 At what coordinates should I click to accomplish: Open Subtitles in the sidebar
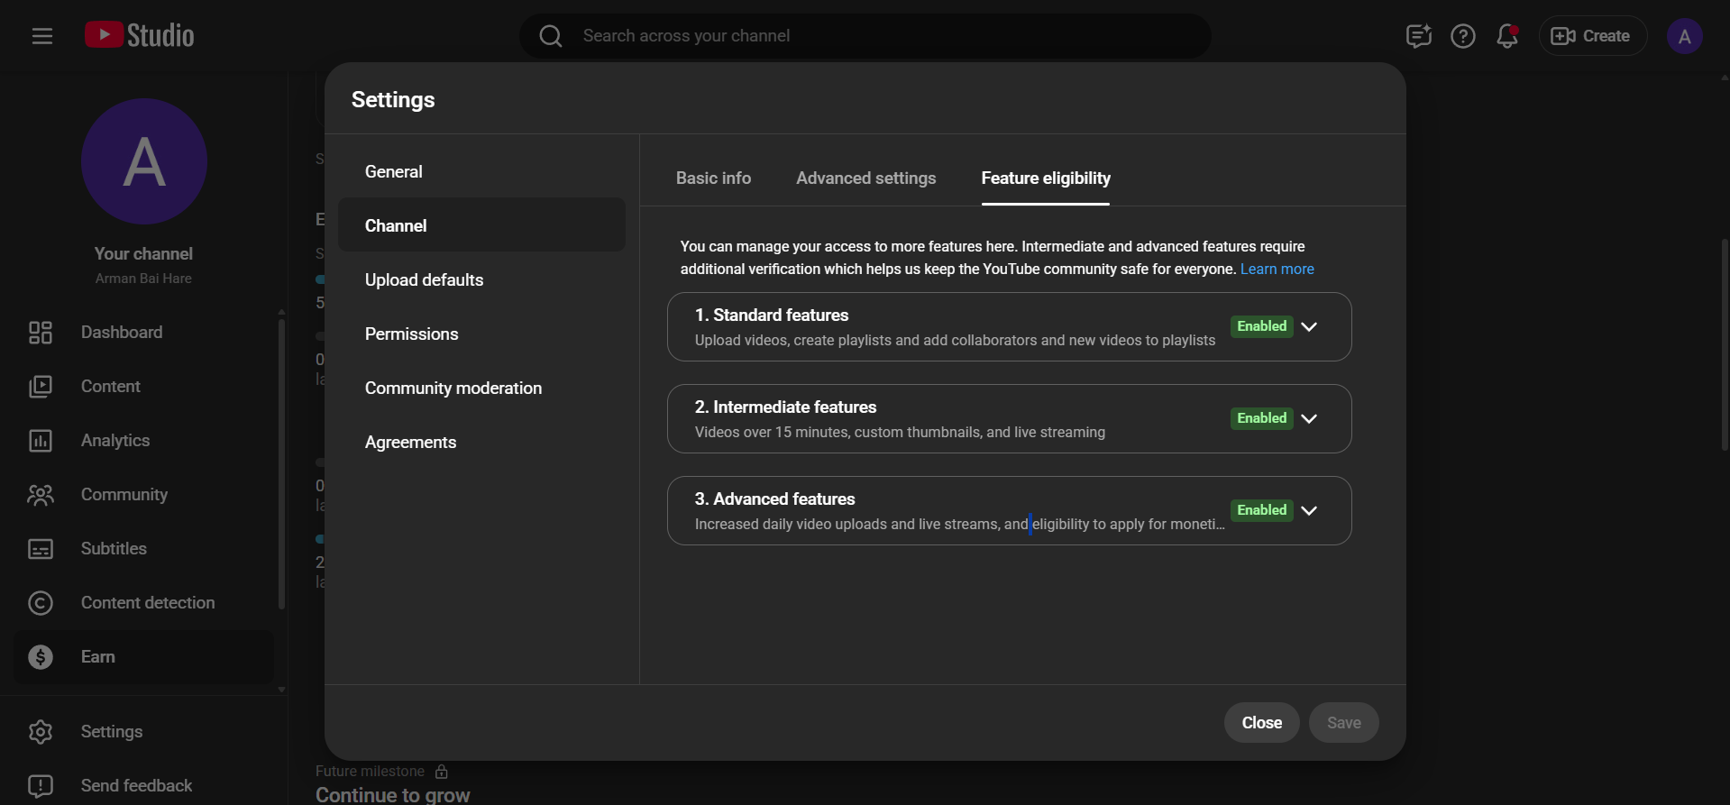tap(114, 549)
